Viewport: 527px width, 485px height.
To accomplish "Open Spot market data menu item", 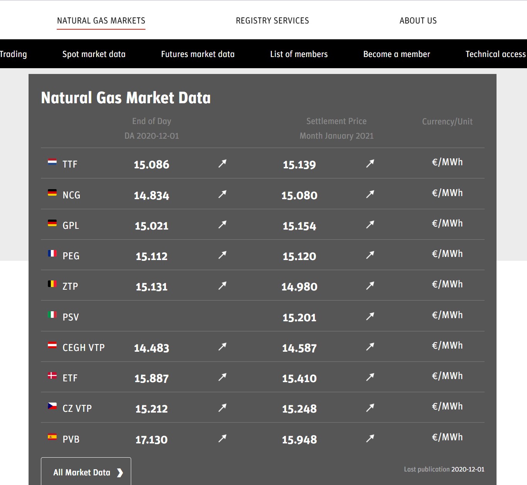I will [94, 54].
